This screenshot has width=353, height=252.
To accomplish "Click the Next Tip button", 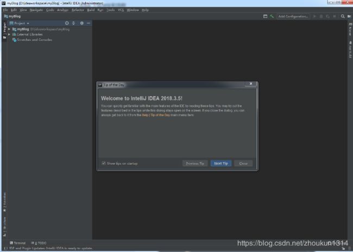I will tap(221, 164).
